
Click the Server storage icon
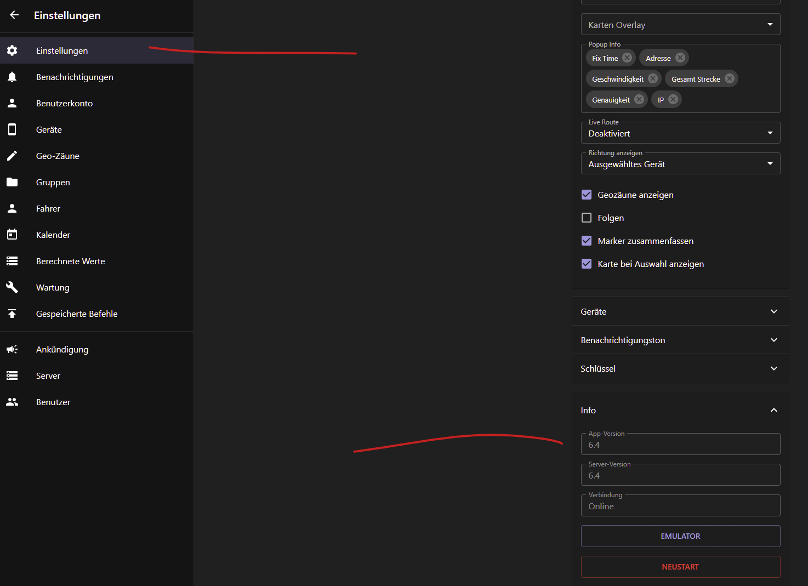tap(12, 376)
